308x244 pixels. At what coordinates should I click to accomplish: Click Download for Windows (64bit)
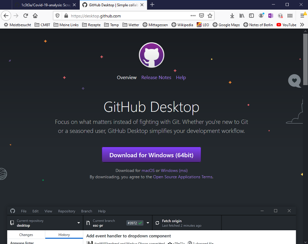tap(151, 155)
